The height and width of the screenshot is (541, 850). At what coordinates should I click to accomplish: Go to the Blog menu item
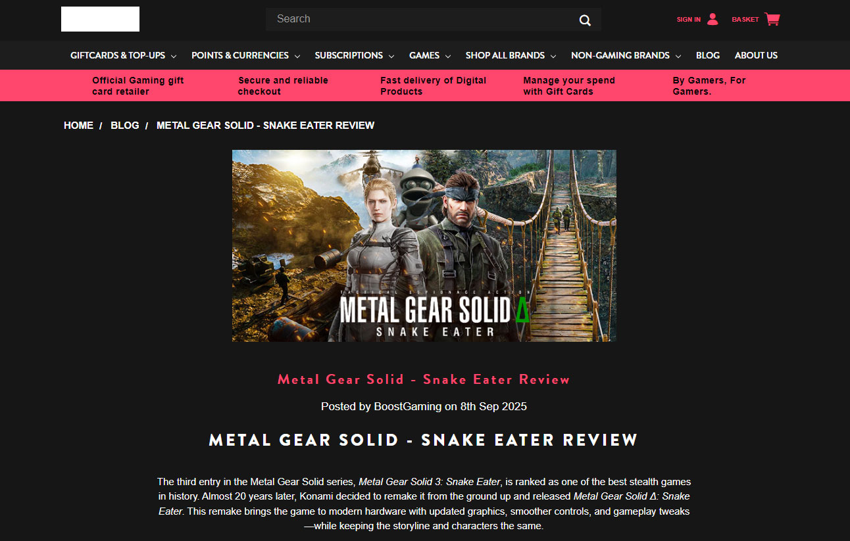(x=708, y=55)
